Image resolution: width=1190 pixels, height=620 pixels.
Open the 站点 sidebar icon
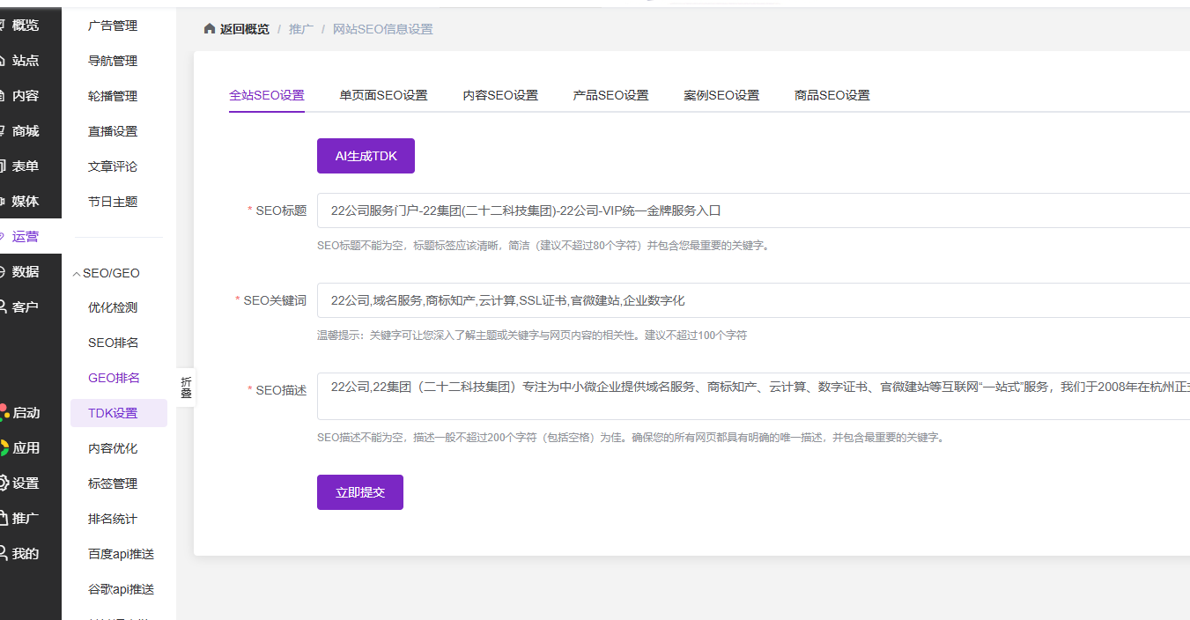(3, 61)
